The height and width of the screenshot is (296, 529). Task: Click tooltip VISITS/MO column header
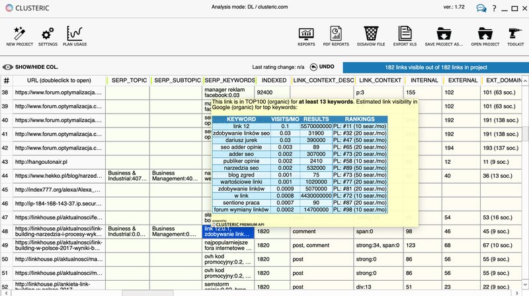(285, 119)
